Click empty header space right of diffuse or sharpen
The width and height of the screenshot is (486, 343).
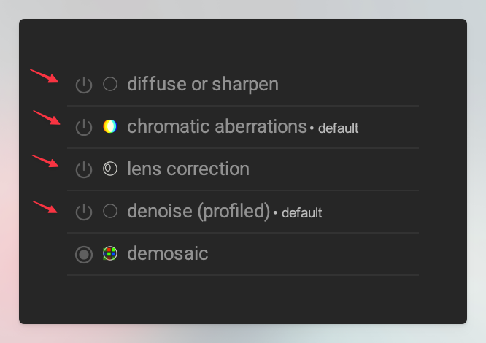(347, 85)
